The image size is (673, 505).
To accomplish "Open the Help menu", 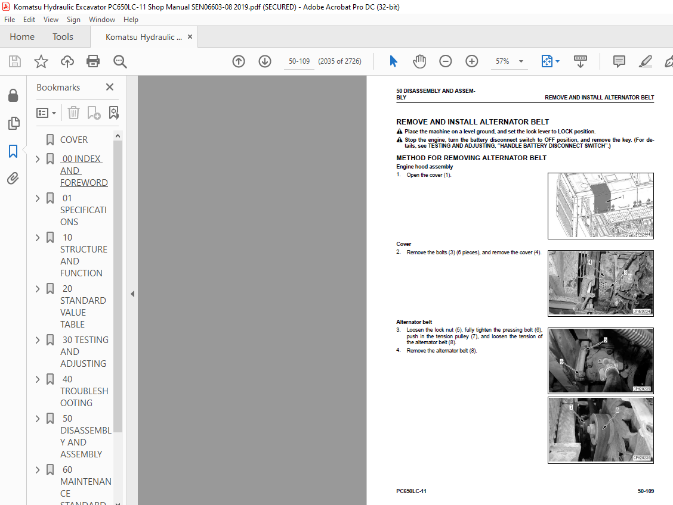I will [131, 19].
